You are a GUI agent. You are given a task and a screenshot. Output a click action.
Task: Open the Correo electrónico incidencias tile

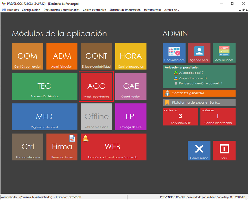[218, 117]
